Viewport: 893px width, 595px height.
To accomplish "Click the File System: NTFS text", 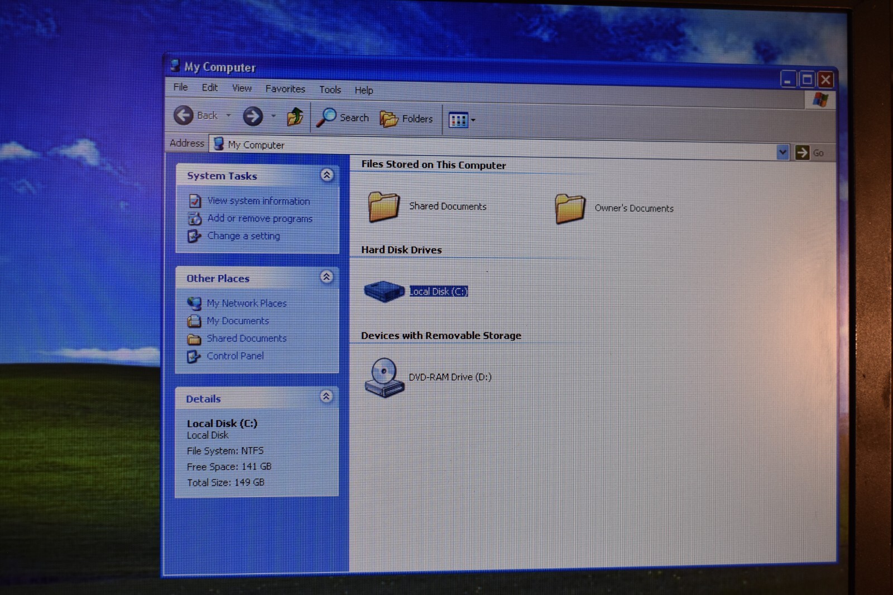I will click(225, 451).
